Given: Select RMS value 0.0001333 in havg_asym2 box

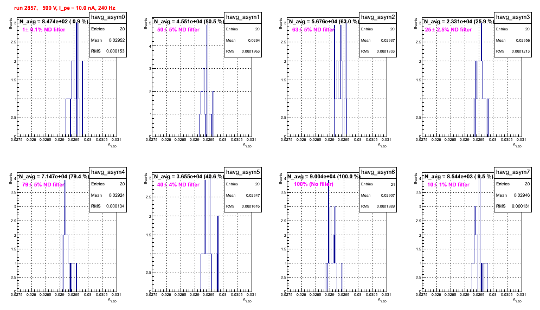Looking at the screenshot, I should coord(385,51).
